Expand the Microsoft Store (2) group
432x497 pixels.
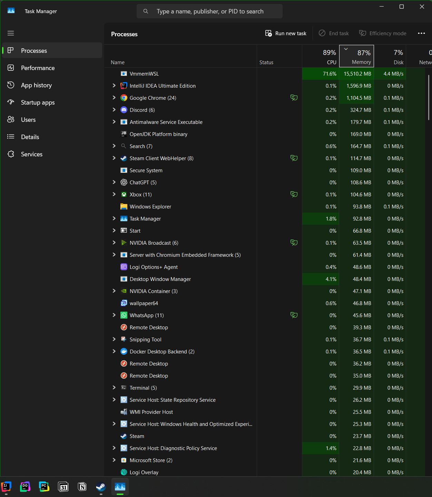(114, 460)
